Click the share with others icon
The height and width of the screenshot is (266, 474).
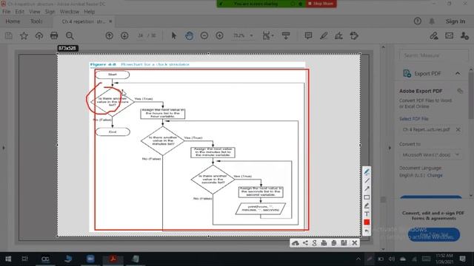point(464,35)
